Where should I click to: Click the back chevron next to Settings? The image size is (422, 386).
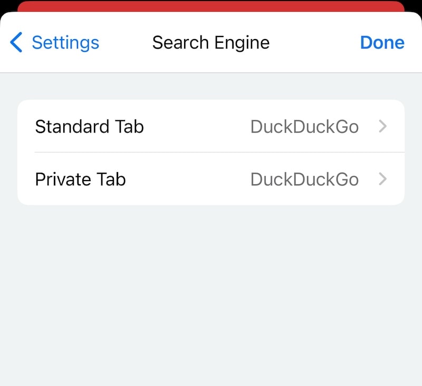(x=16, y=42)
